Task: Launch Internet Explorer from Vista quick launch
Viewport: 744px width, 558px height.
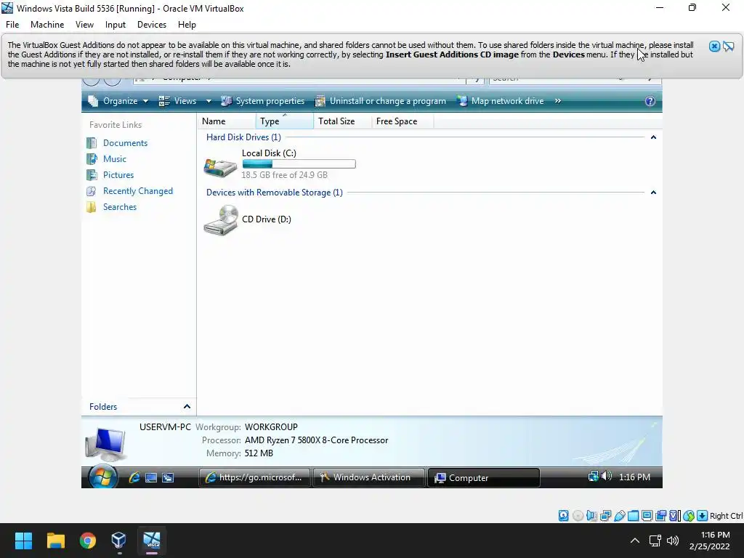Action: tap(134, 477)
